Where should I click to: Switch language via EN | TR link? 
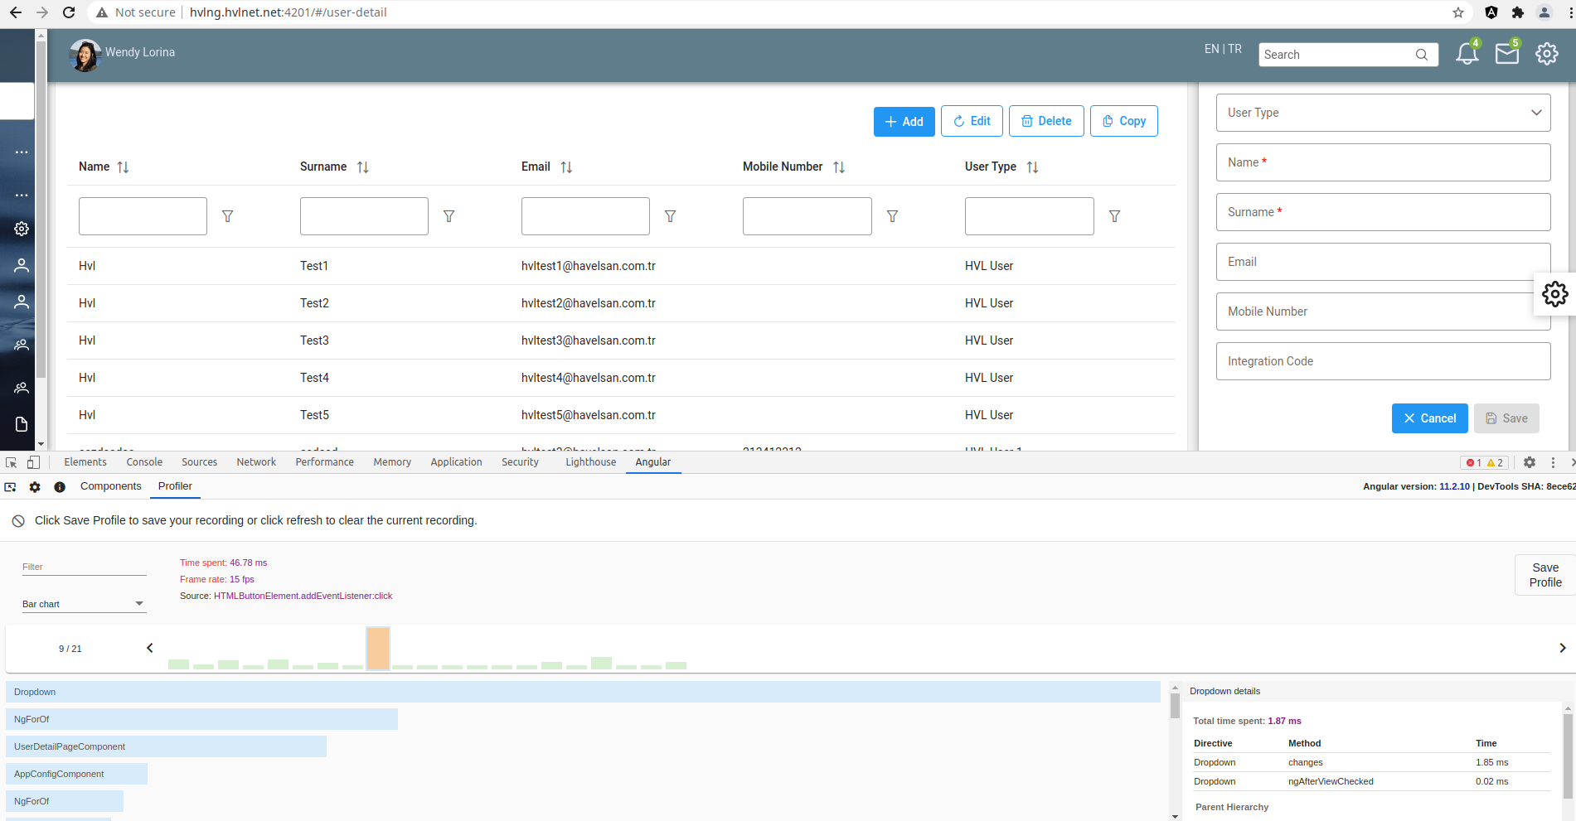1223,49
